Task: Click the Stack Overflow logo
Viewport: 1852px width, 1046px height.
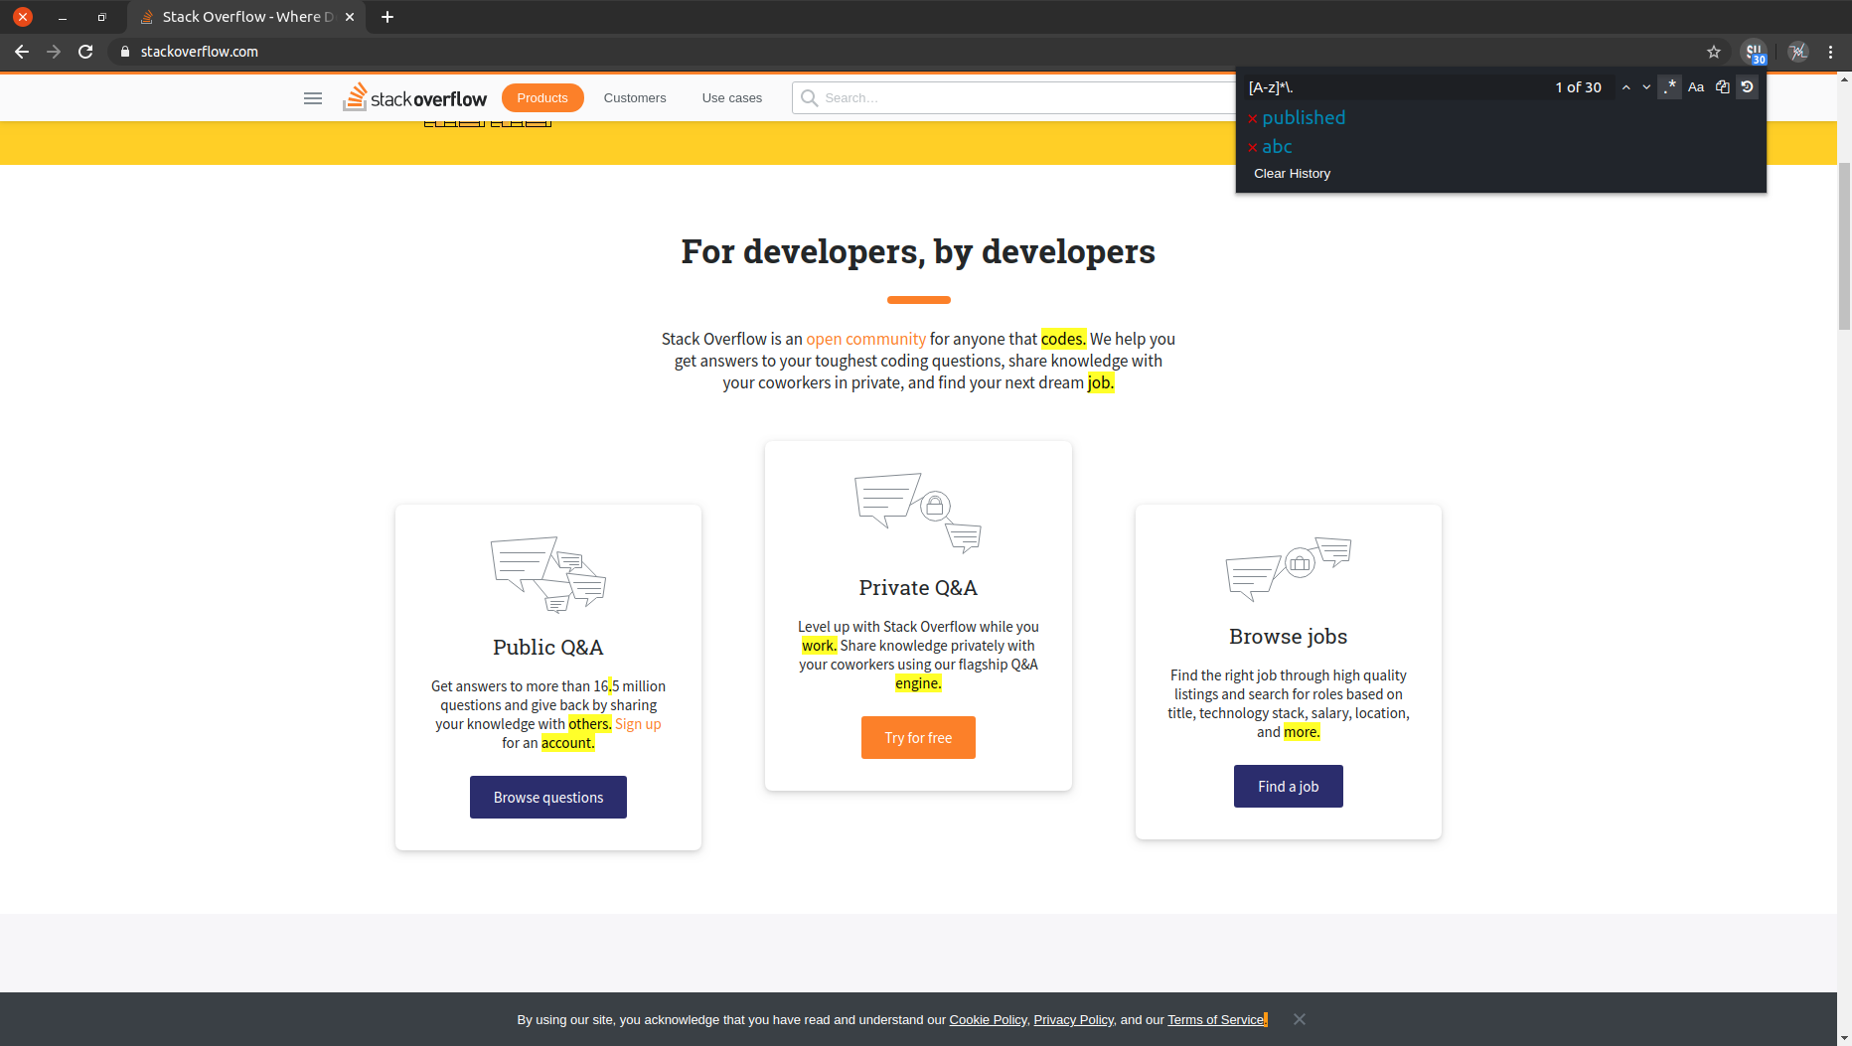Action: point(415,97)
